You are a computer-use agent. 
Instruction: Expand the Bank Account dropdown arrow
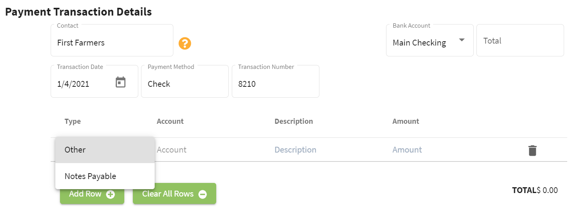click(462, 40)
